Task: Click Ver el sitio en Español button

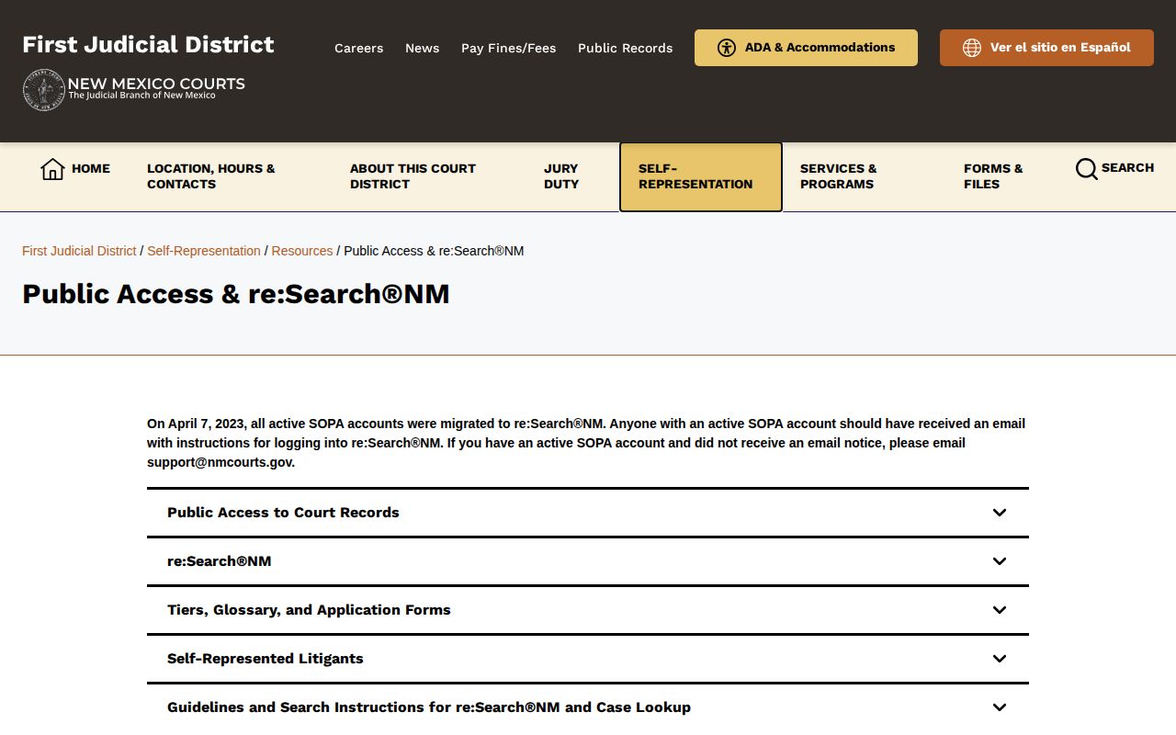Action: 1046,48
